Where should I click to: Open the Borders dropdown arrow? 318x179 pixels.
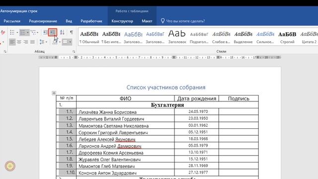[70, 42]
